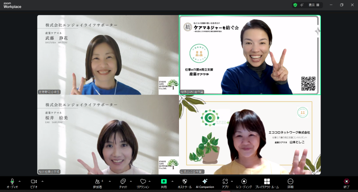Screen dimensions: 358x192
Task: Click the red 終了 end meeting button
Action: (x=346, y=182)
